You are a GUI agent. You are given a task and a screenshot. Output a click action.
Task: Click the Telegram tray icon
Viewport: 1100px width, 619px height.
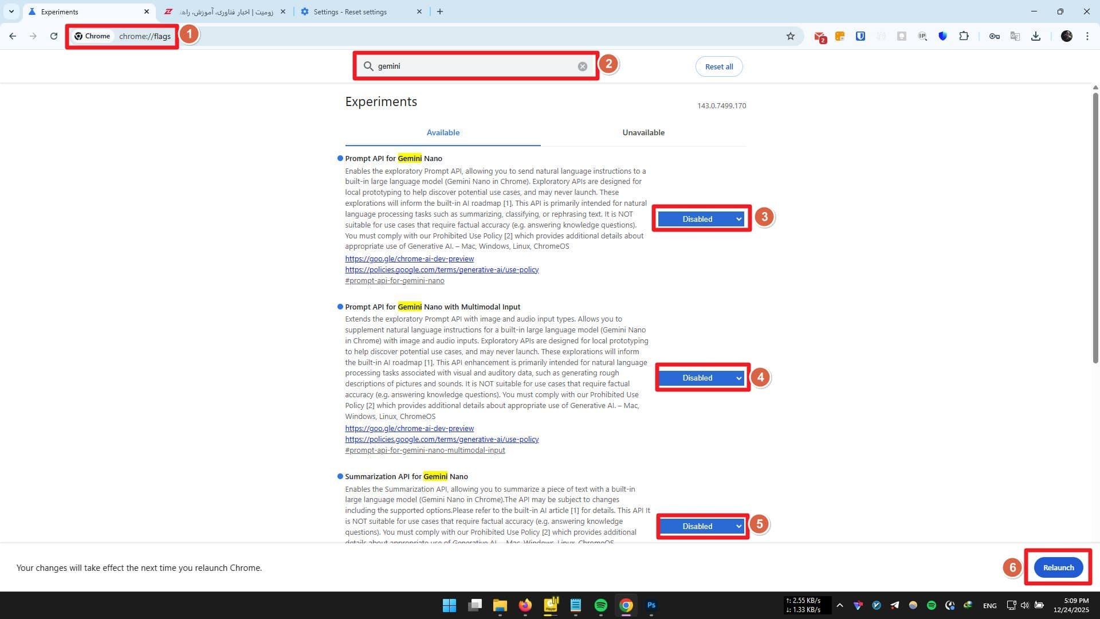895,605
